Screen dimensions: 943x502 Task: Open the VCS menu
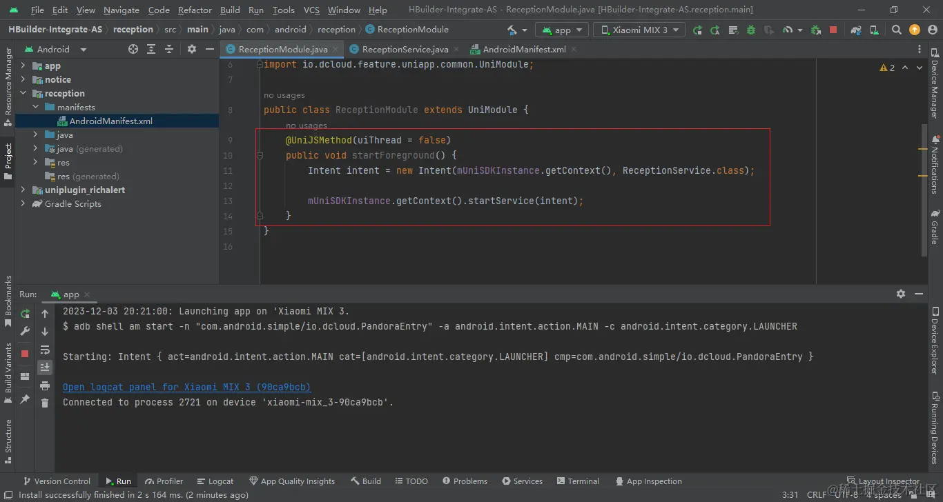[x=311, y=10]
